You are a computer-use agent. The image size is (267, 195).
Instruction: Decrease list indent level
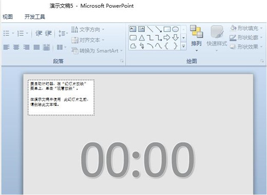tap(39, 33)
